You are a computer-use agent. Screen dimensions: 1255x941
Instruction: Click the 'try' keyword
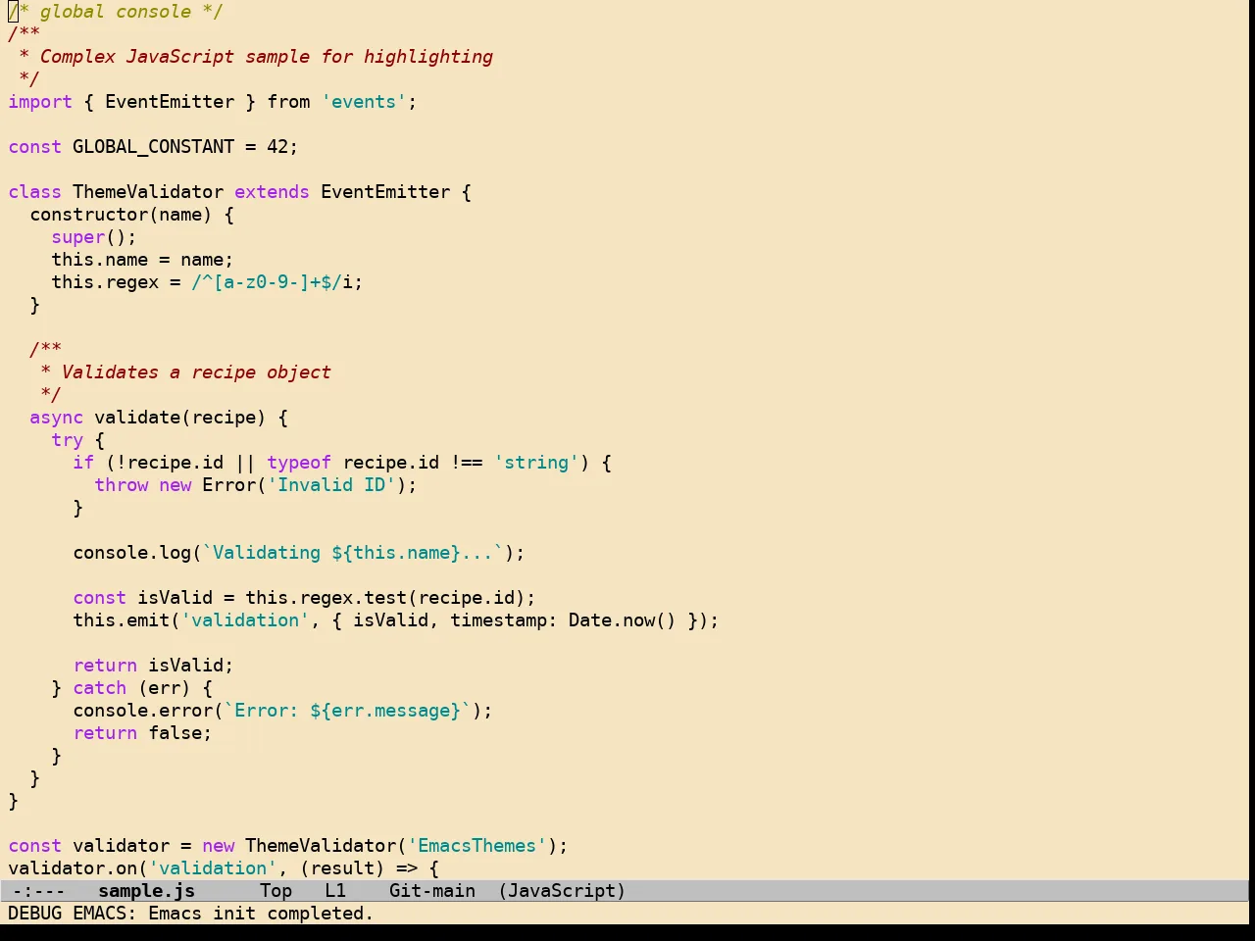[67, 440]
